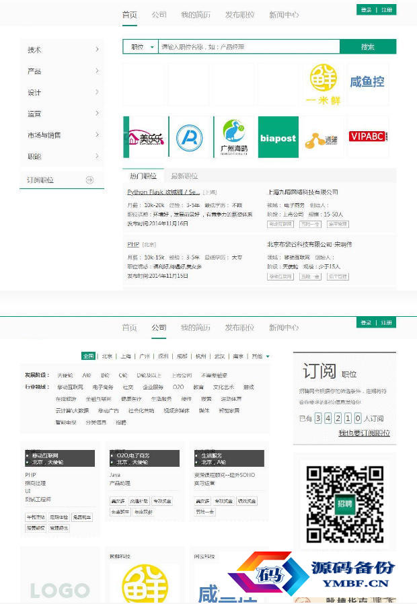
Task: Select the 深圳 city filter
Action: click(x=163, y=356)
